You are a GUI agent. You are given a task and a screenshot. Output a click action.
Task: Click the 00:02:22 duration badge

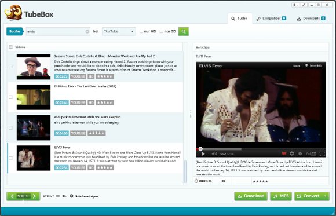click(61, 76)
